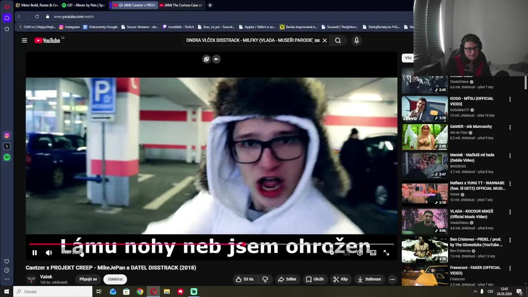Open options for Maniak - Mačkáš mi hada

coord(510,156)
